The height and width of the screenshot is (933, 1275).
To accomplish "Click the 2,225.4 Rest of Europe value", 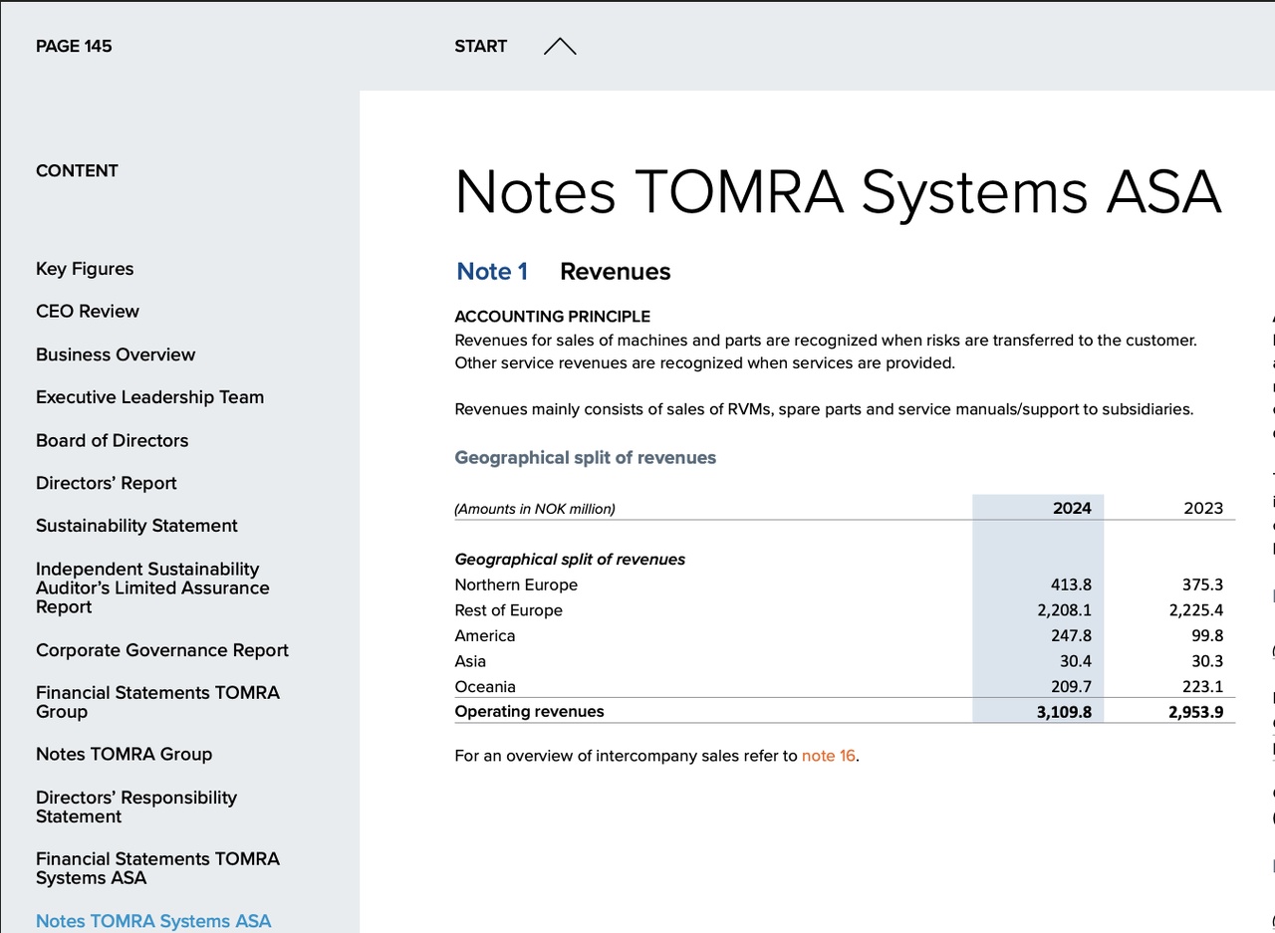I will pyautogui.click(x=1196, y=610).
